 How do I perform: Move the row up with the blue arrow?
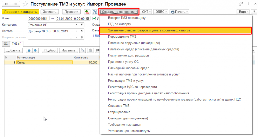point(29,50)
